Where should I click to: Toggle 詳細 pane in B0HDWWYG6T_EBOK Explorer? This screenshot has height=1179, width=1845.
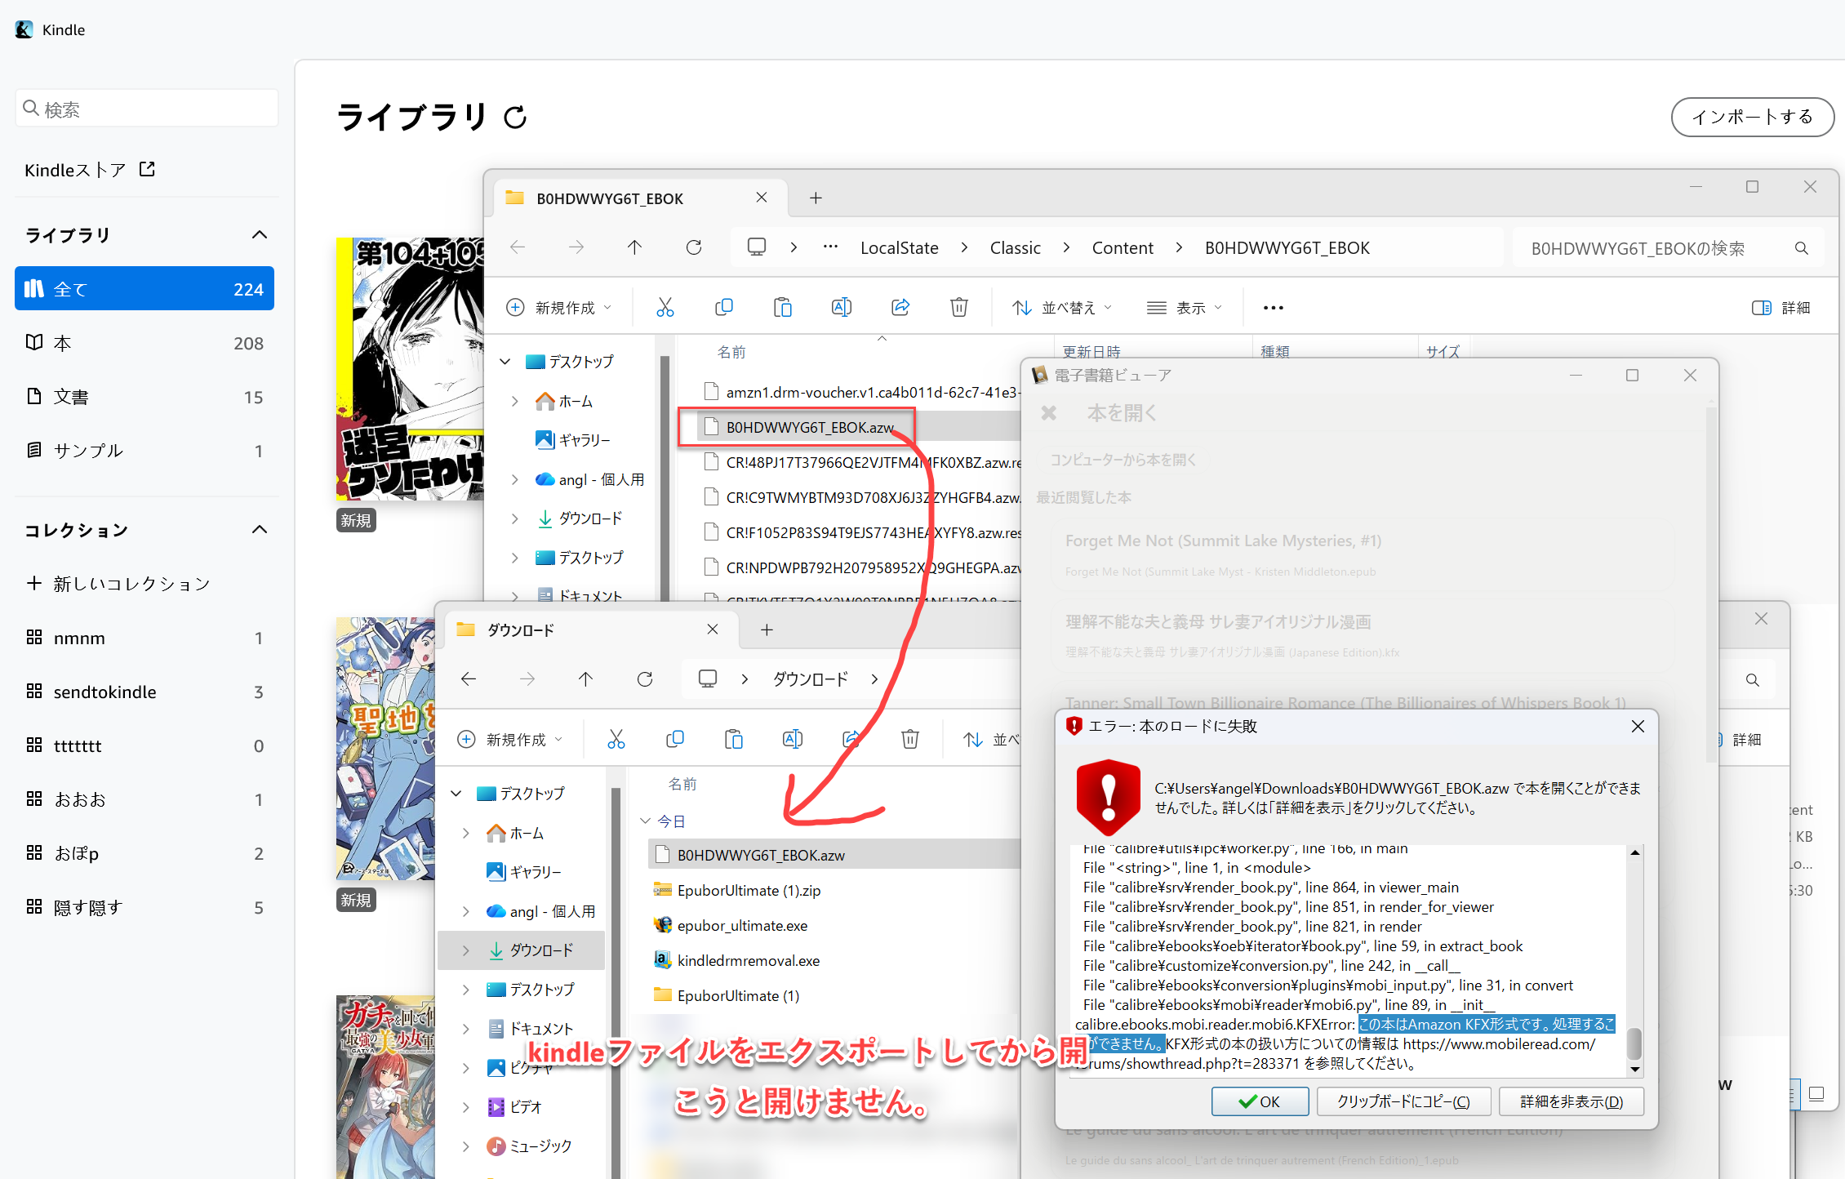pyautogui.click(x=1781, y=308)
